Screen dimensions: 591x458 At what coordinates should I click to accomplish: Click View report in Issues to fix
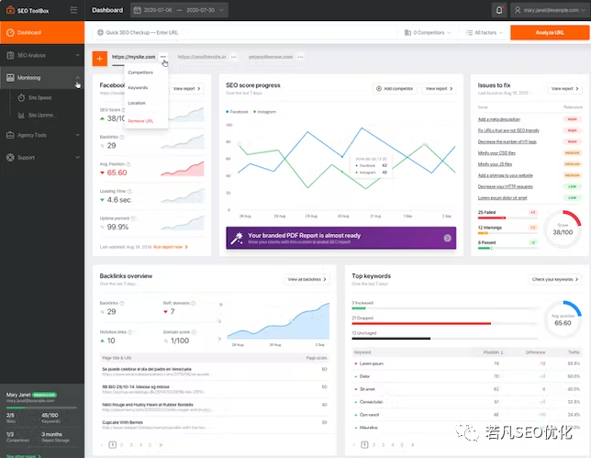[x=565, y=89]
